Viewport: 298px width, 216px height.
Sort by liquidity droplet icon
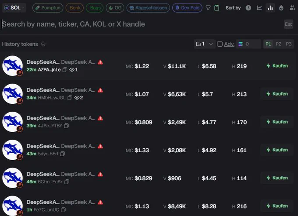(x=281, y=8)
